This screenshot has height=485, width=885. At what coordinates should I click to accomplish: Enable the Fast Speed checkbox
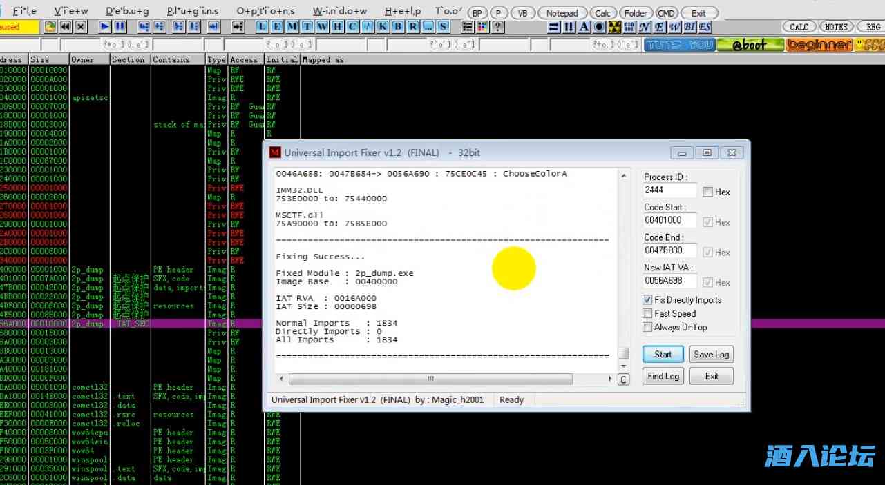(647, 314)
